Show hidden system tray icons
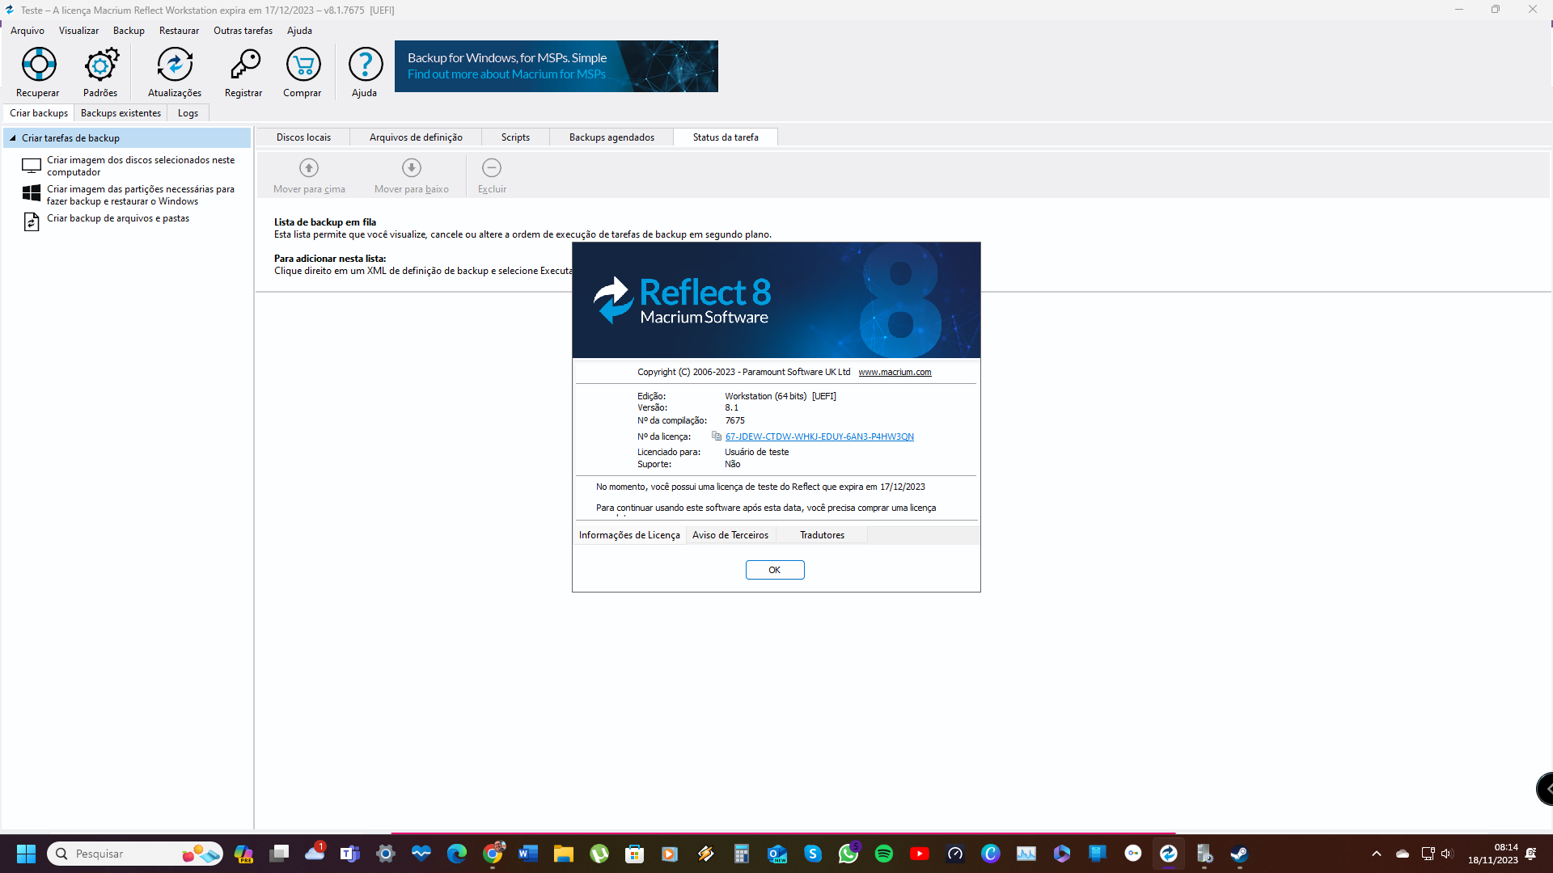Image resolution: width=1553 pixels, height=873 pixels. coord(1377,854)
